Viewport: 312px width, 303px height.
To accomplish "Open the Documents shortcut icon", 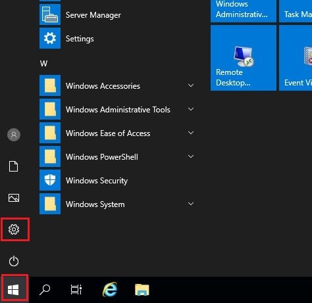I will pyautogui.click(x=14, y=166).
